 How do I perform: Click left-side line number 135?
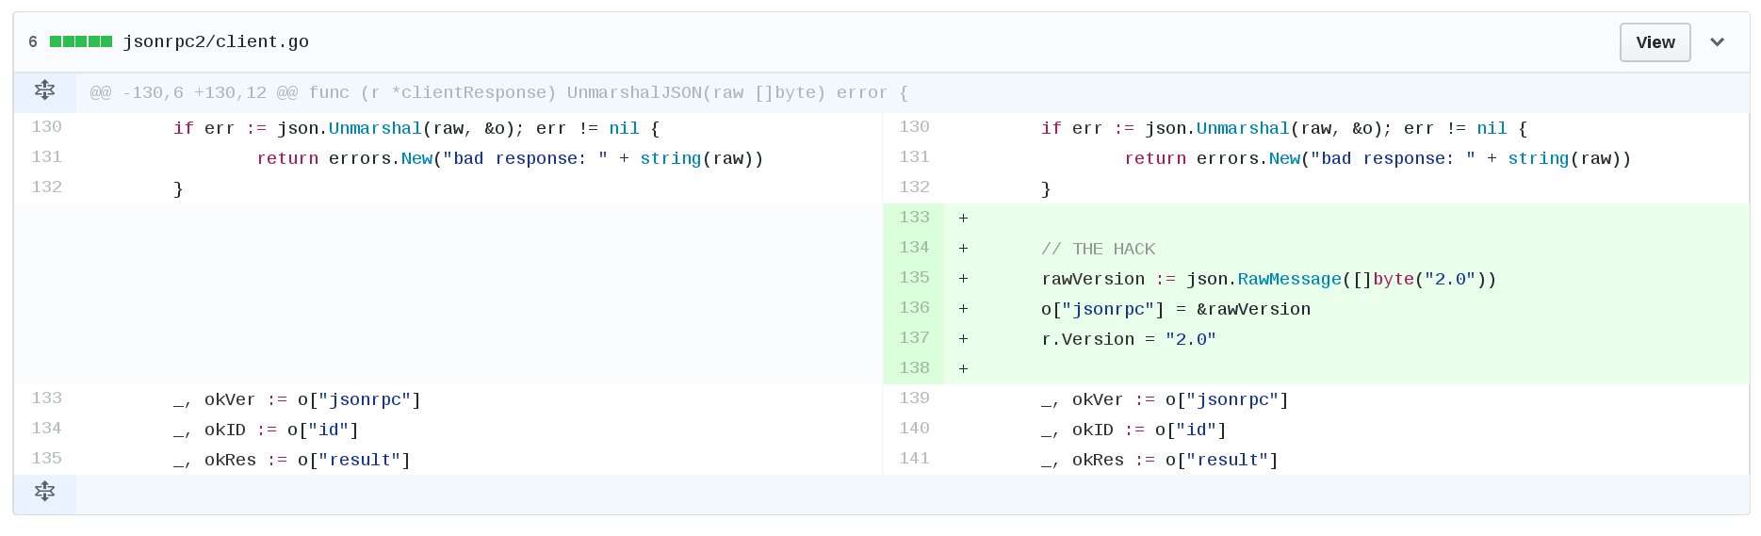tap(46, 459)
